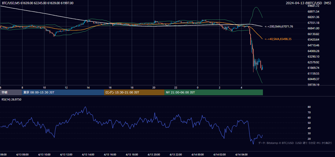Click hour label 12 under price chart

66,87
